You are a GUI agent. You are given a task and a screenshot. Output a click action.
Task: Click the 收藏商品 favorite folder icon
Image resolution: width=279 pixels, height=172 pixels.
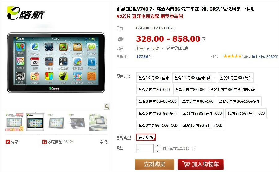(x=44, y=142)
